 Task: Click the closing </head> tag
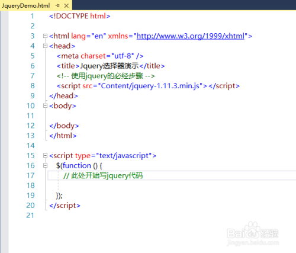63,96
